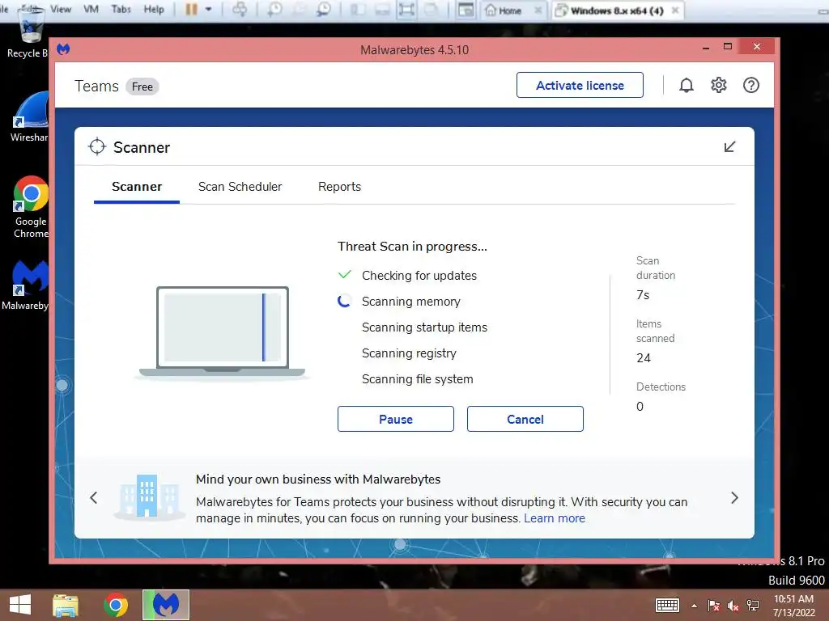Screen dimensions: 829x621
Task: Click the Free plan badge
Action: [x=142, y=87]
